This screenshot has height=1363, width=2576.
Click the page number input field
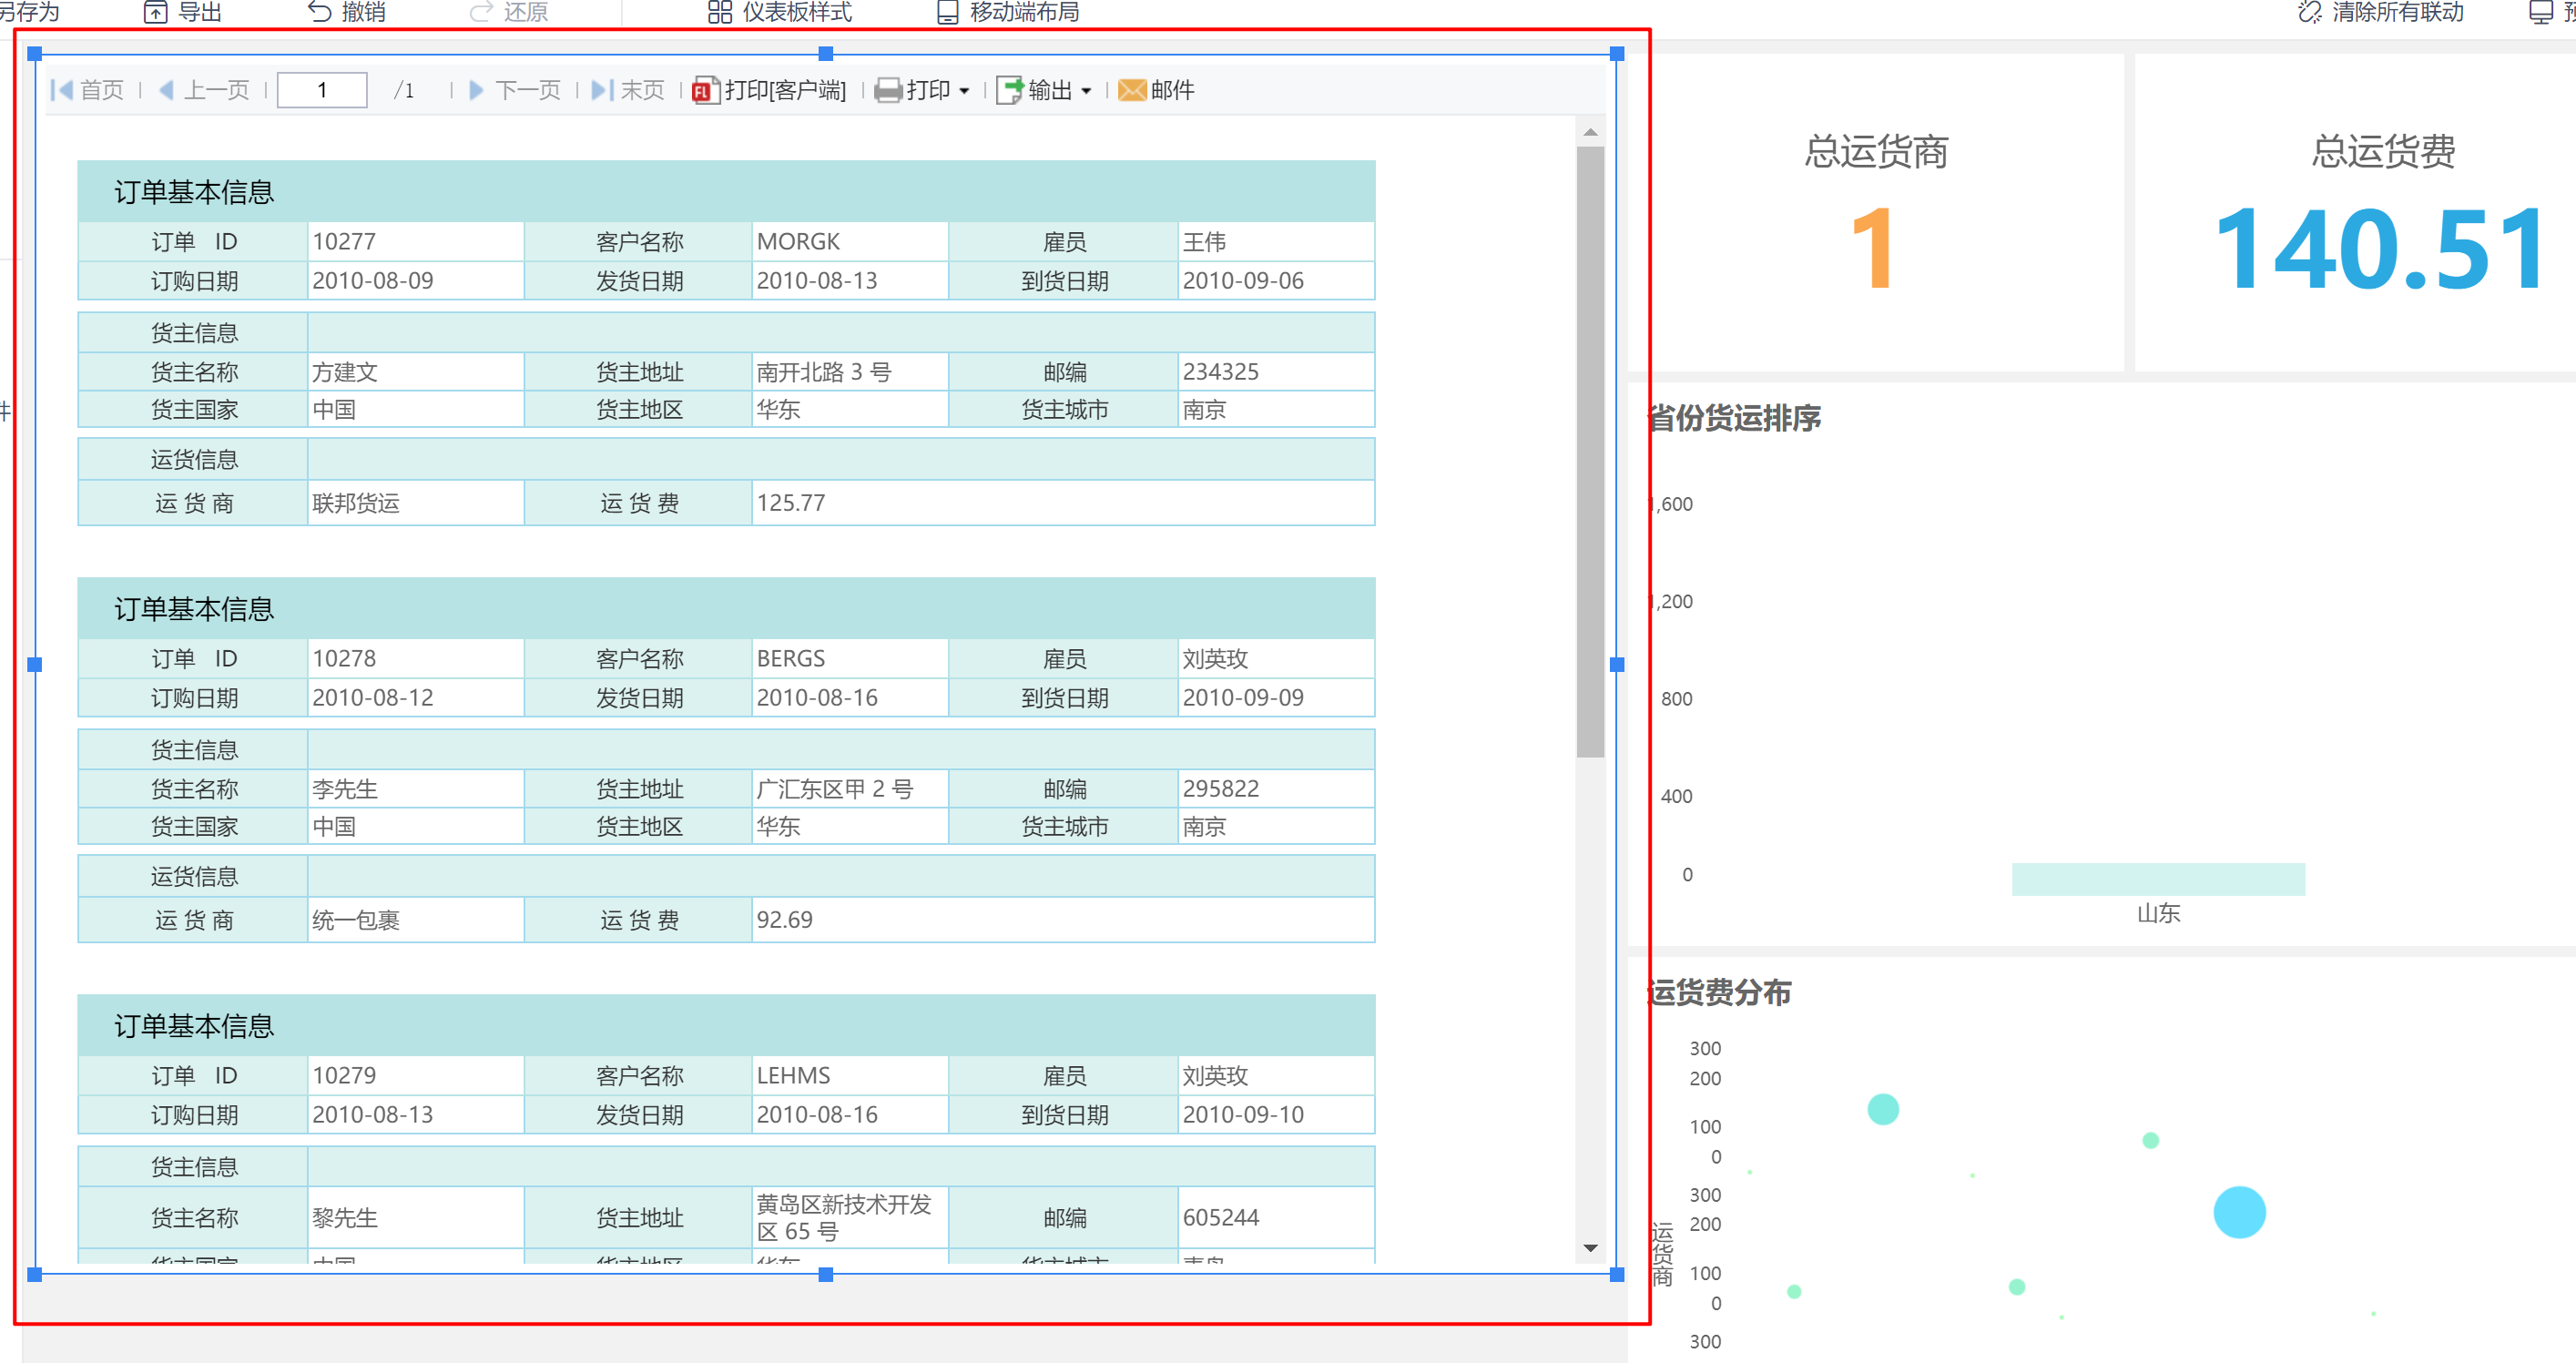pyautogui.click(x=322, y=90)
